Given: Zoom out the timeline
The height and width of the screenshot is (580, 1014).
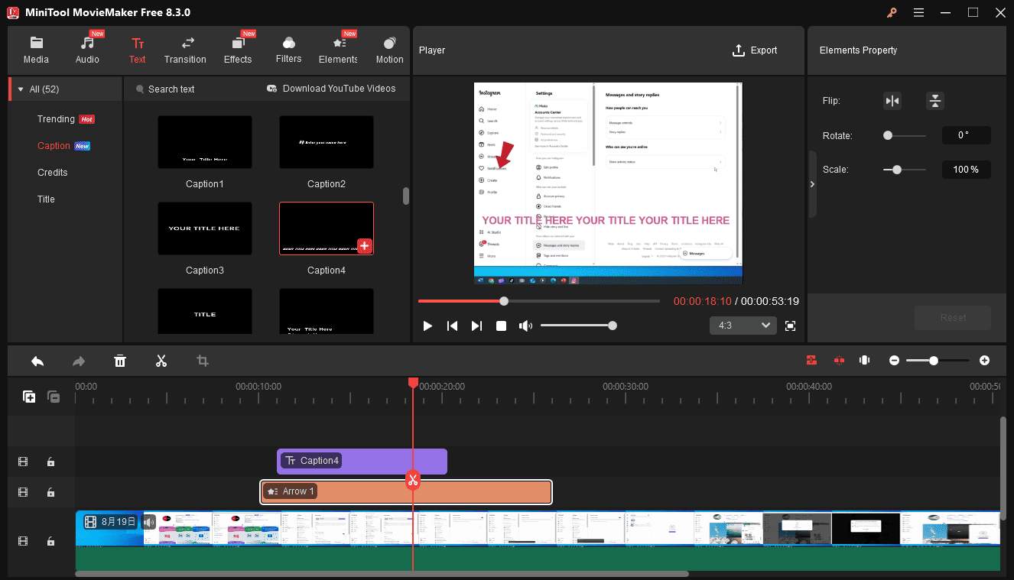Looking at the screenshot, I should tap(894, 361).
